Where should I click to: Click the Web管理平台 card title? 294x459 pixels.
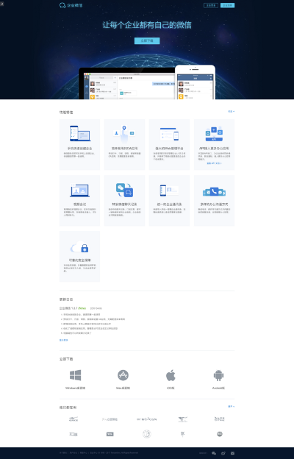coord(169,149)
